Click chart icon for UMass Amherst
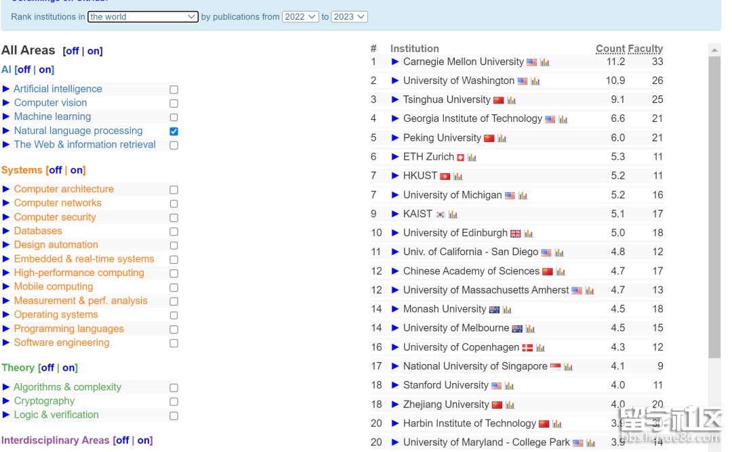The width and height of the screenshot is (732, 452). pyautogui.click(x=590, y=291)
